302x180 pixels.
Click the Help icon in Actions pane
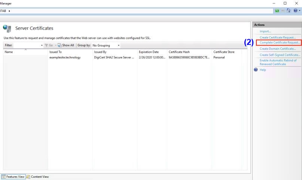(256, 70)
